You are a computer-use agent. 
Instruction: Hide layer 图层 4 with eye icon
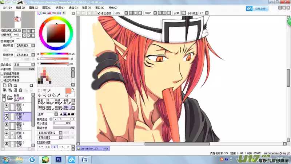click(x=7, y=133)
